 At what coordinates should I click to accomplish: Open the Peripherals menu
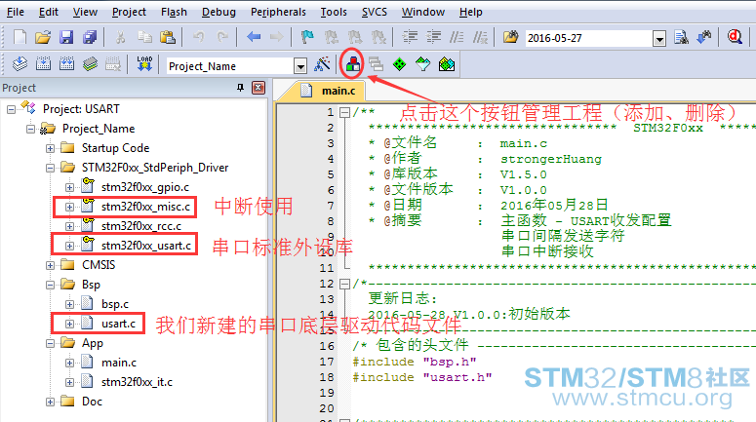[x=278, y=12]
